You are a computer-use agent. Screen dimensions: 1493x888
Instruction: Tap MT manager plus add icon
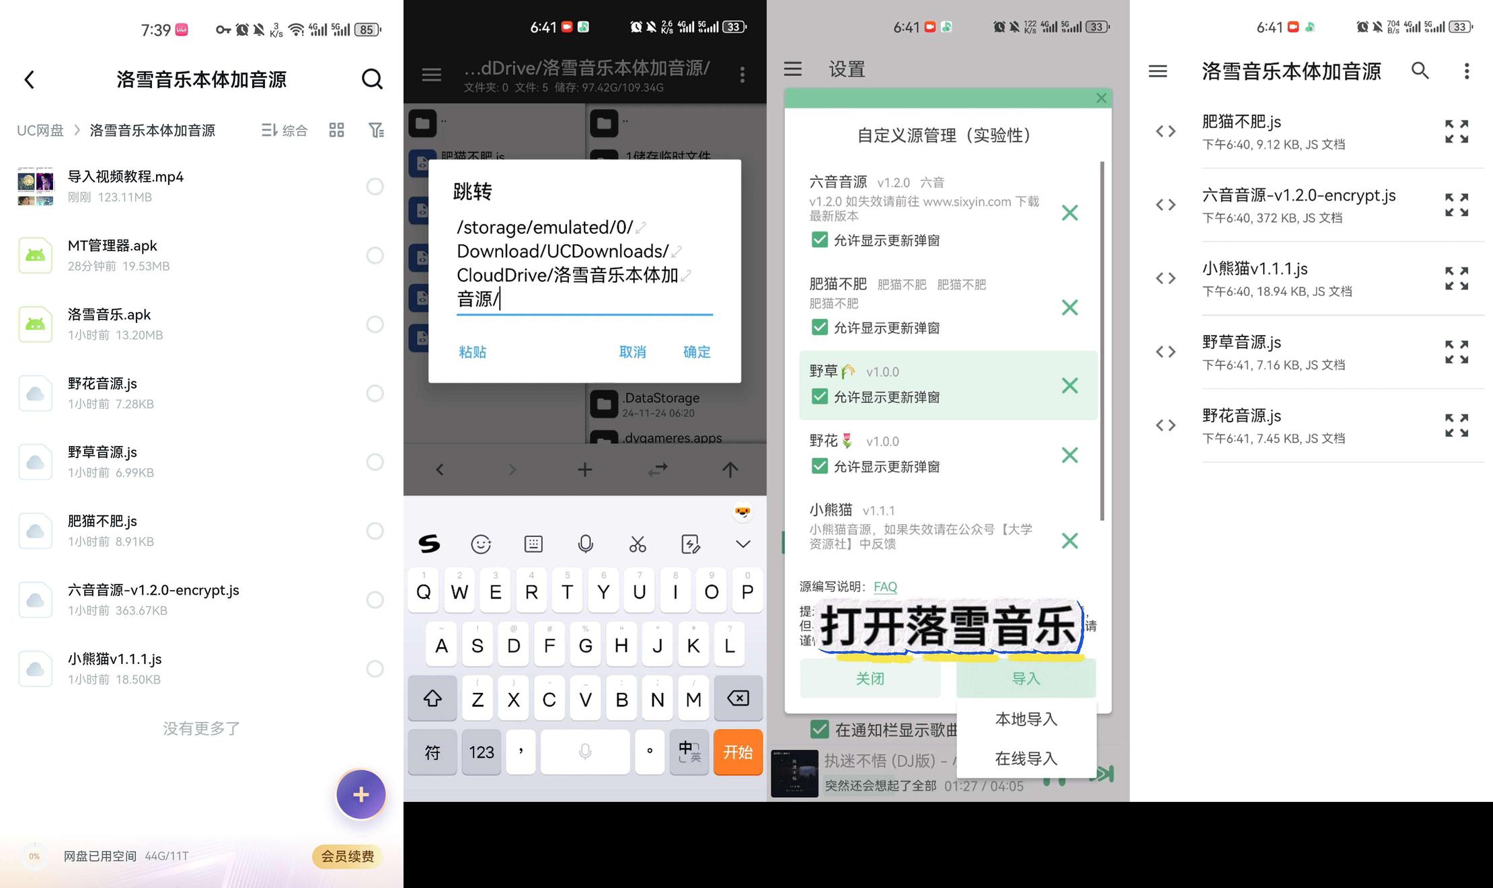[585, 470]
